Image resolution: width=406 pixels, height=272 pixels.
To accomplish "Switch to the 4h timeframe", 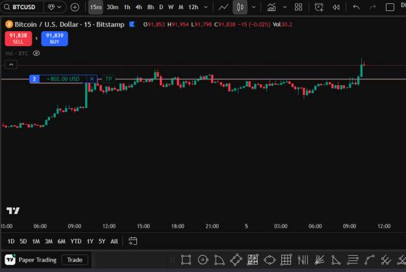I will [139, 7].
